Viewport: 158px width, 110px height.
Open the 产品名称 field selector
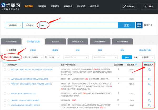coord(31,25)
